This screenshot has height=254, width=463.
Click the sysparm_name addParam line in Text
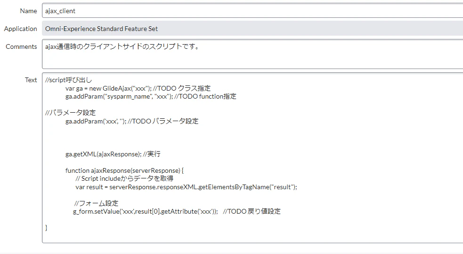pyautogui.click(x=151, y=96)
